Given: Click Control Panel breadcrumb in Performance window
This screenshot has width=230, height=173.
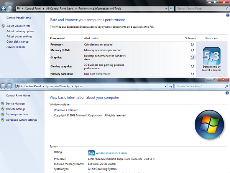Looking at the screenshot, I should point(33,8).
